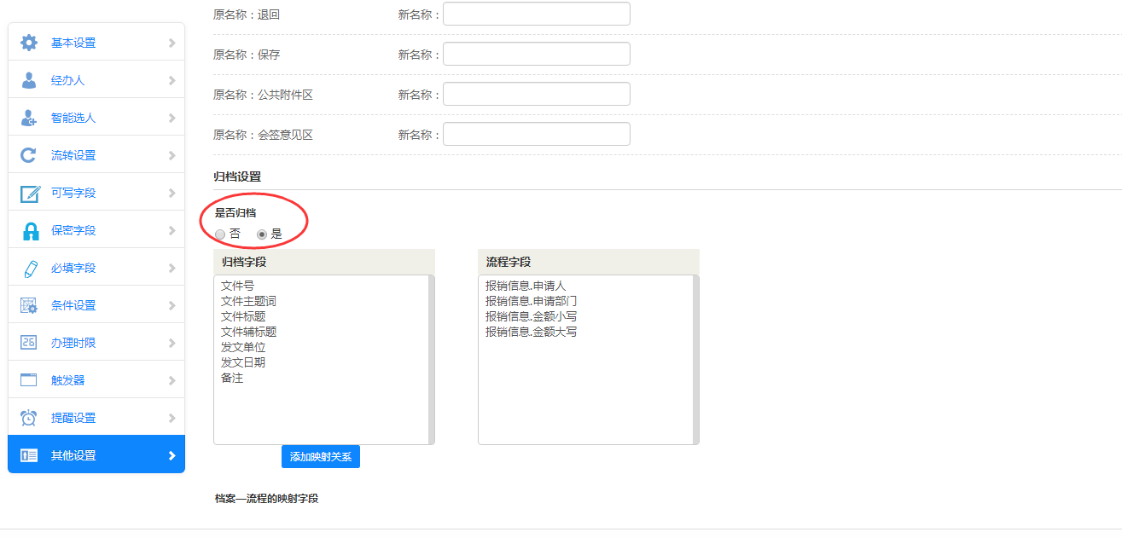Image resolution: width=1122 pixels, height=538 pixels.
Task: Select the 是 radio button for 是否归档
Action: pyautogui.click(x=262, y=234)
